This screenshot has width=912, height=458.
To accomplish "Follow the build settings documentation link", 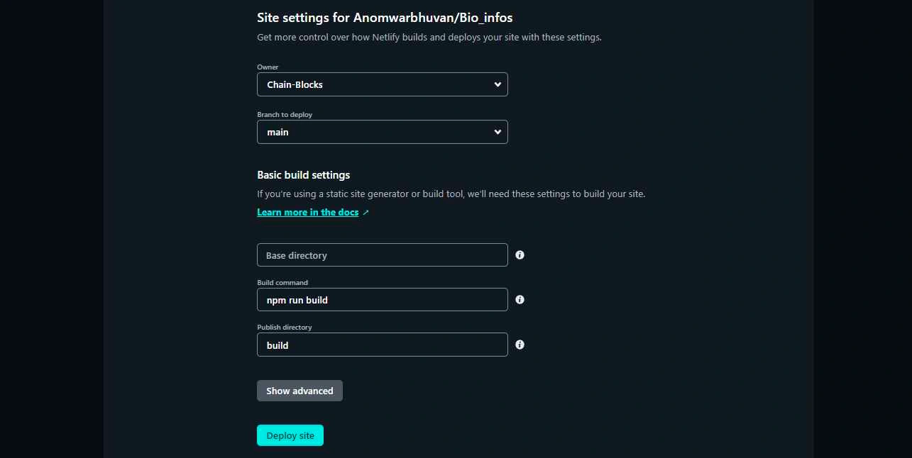I will tap(307, 211).
